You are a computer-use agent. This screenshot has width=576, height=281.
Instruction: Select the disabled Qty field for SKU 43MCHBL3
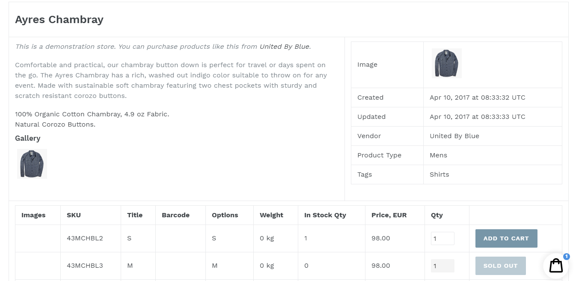pyautogui.click(x=442, y=266)
